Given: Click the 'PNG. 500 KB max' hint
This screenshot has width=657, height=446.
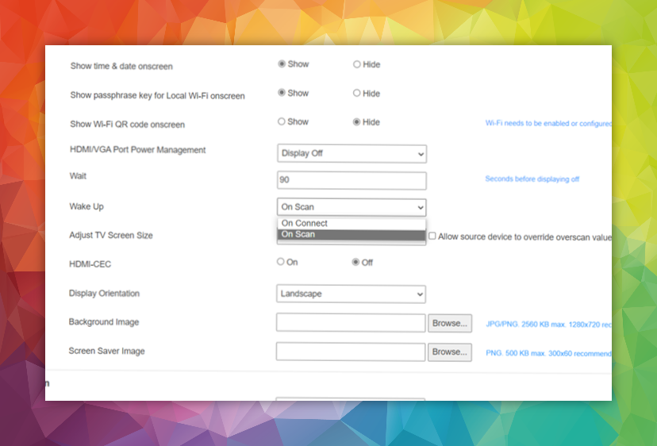Looking at the screenshot, I should click(x=548, y=353).
